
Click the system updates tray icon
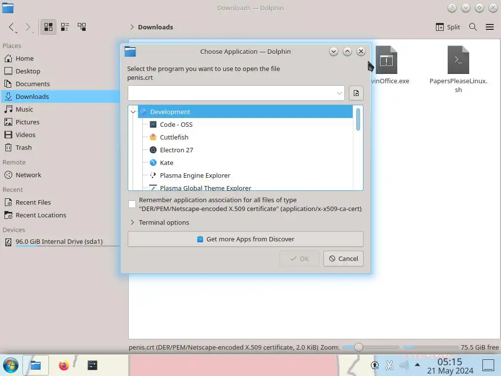(375, 365)
